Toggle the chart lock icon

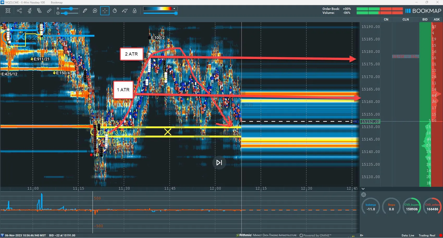point(134,11)
